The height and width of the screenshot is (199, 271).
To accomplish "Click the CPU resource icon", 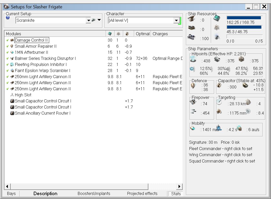I will tap(217, 18).
